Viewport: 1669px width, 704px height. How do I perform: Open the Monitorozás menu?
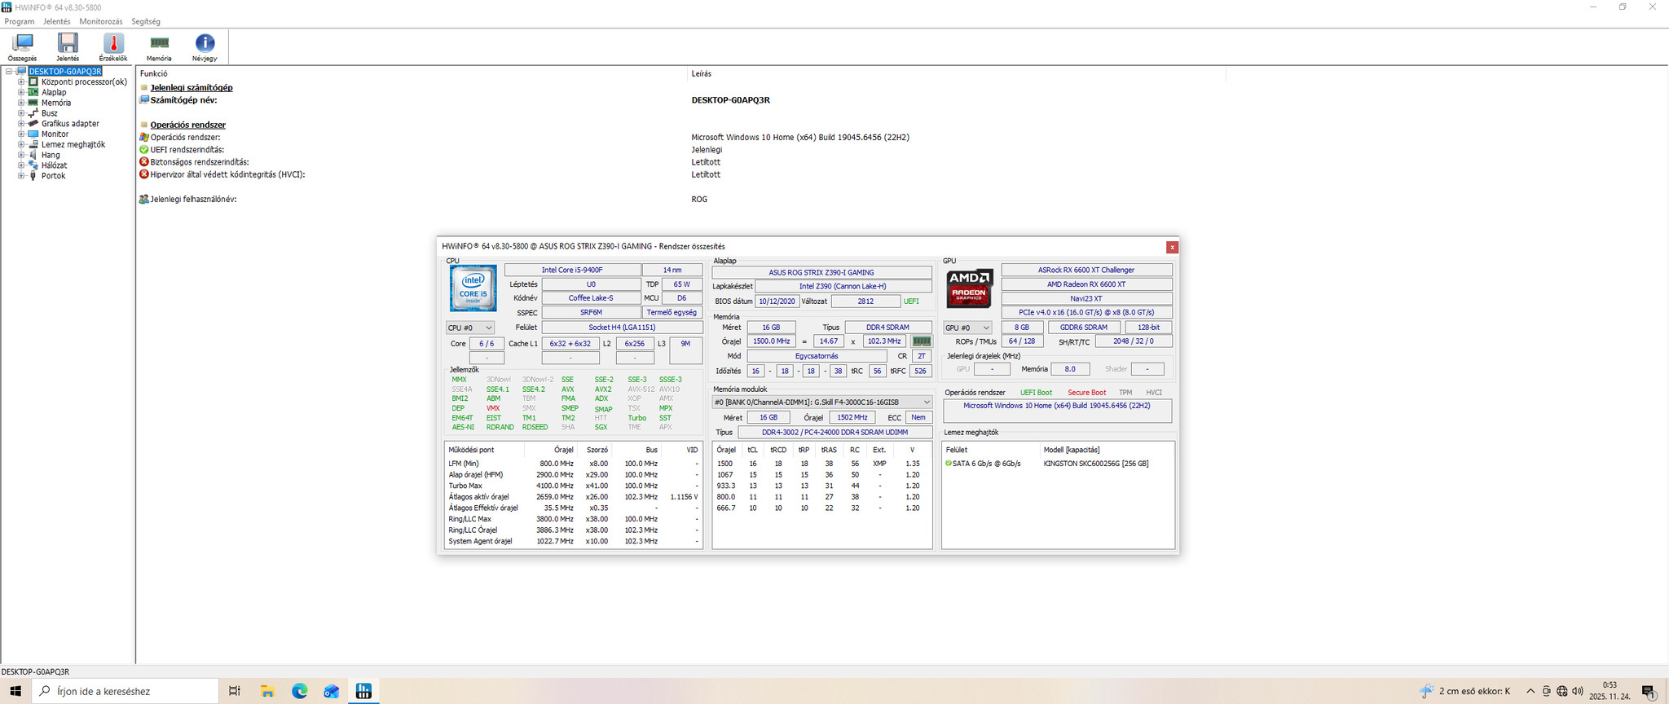pyautogui.click(x=101, y=21)
